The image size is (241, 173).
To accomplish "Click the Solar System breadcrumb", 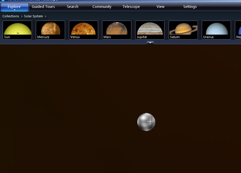I will [33, 16].
